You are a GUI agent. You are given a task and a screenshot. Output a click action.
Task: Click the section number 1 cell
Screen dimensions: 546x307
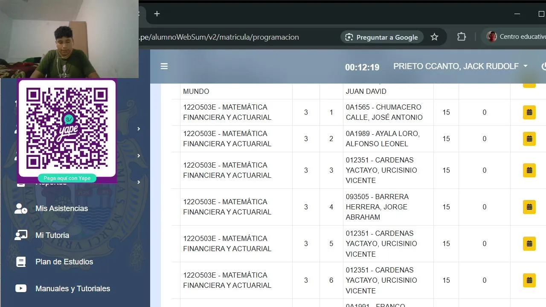click(x=331, y=113)
